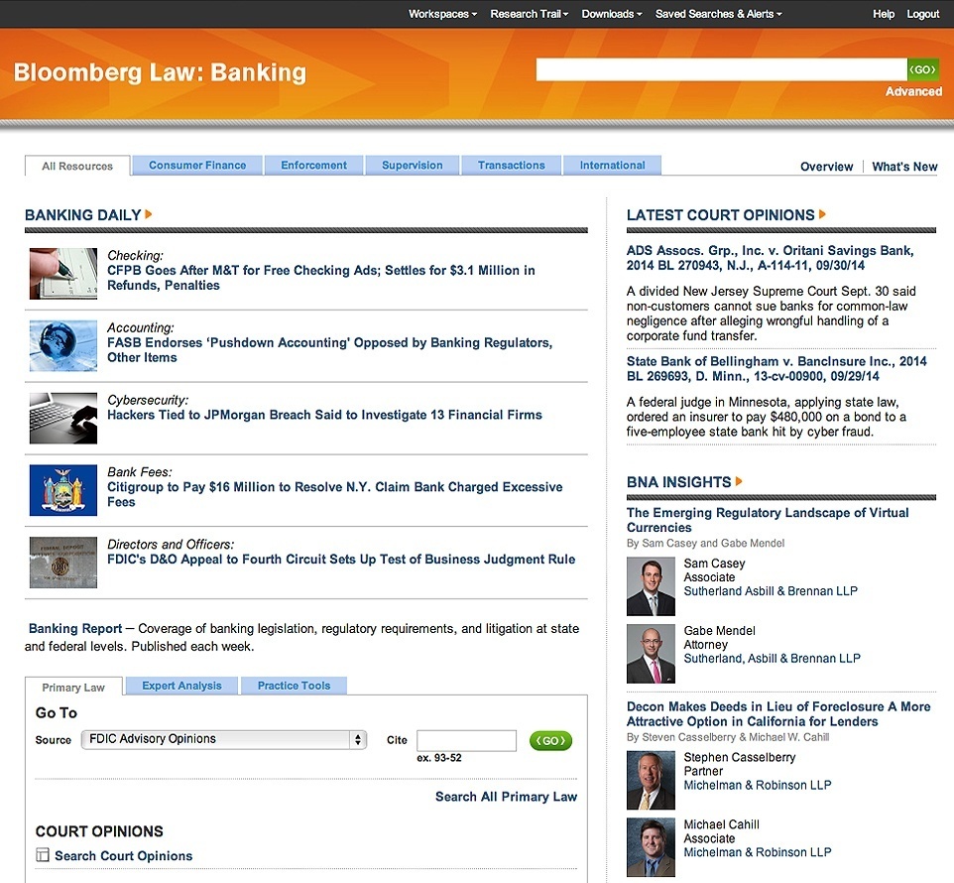Open the Source dropdown showing FDIC Advisory Opinions

click(224, 739)
